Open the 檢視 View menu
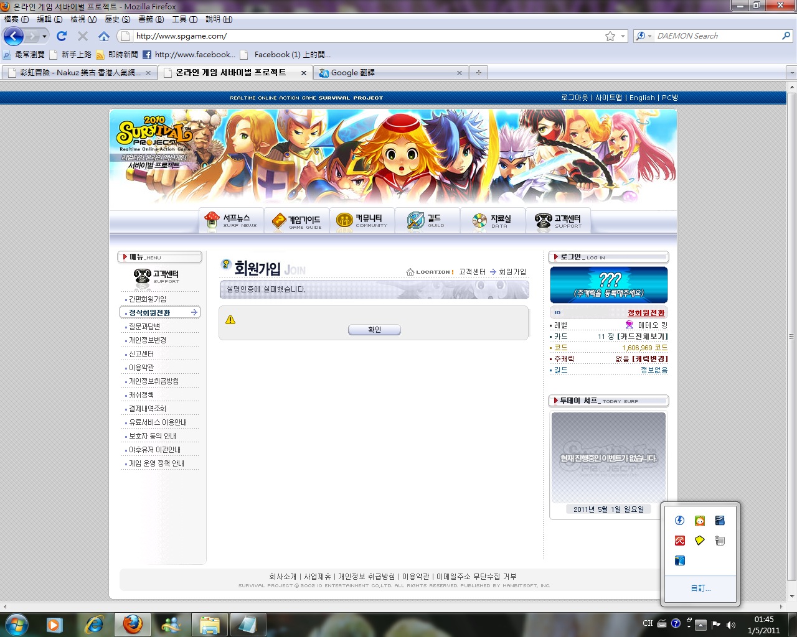The width and height of the screenshot is (797, 637). (83, 19)
